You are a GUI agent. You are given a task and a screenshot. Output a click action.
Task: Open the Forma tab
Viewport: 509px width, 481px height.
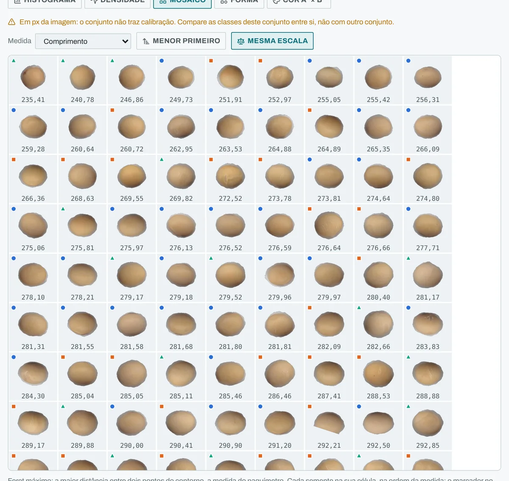(239, 1)
